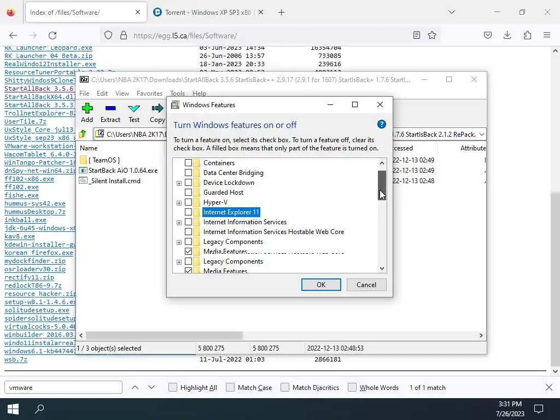Toggle Match Case option
560x420 pixels.
point(230,387)
